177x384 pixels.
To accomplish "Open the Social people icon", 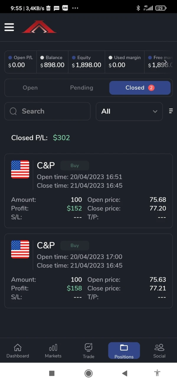I will [x=159, y=348].
